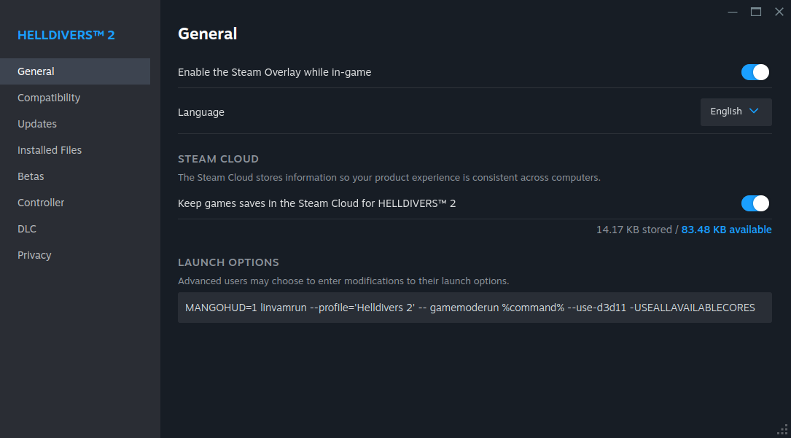Click the 'Enable the Steam Overlay while in-game' label
Screen dimensions: 791x438
click(274, 72)
